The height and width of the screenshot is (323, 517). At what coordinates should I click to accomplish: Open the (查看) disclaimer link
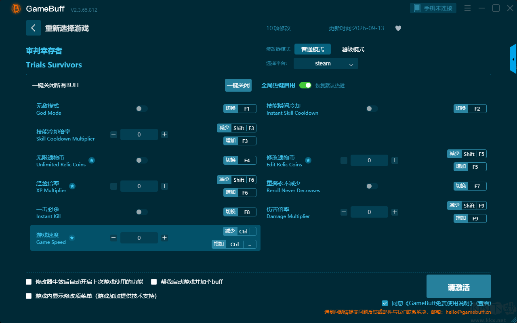point(483,303)
